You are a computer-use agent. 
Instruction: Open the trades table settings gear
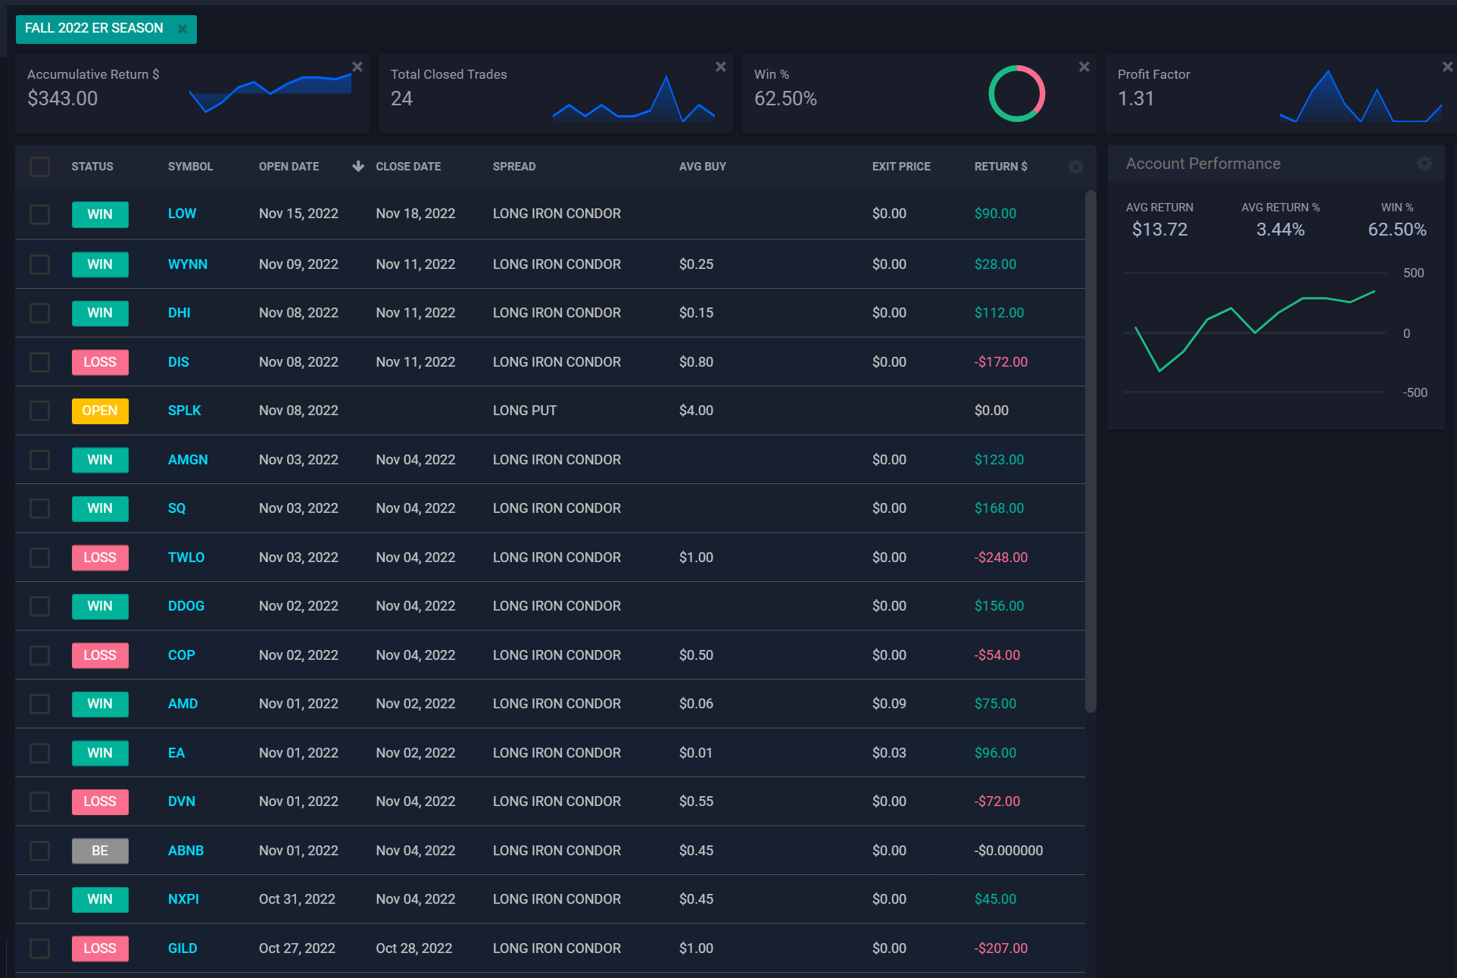click(1075, 167)
